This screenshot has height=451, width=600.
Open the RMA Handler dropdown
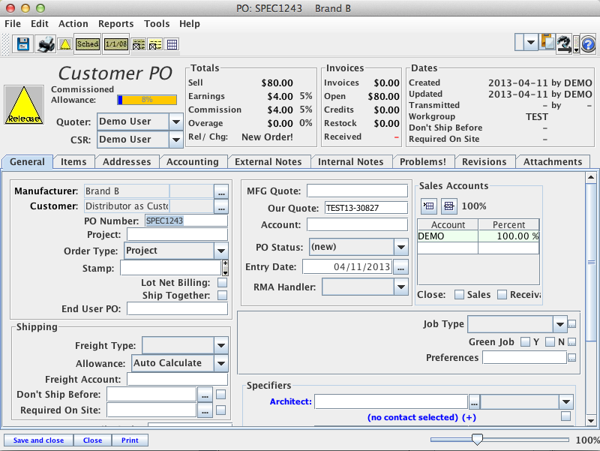pos(400,287)
